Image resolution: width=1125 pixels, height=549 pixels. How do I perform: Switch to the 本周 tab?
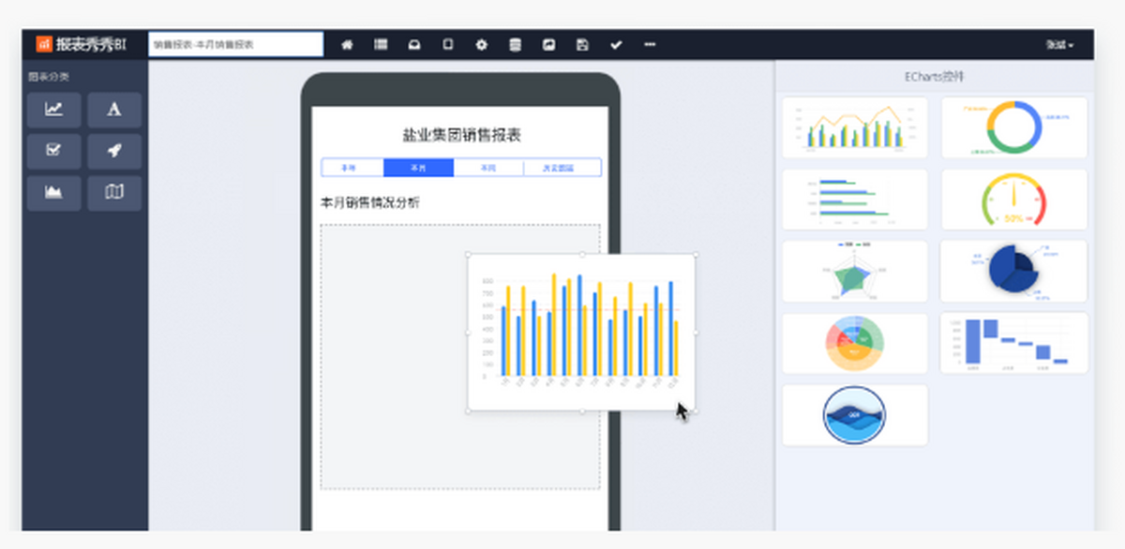coord(488,168)
